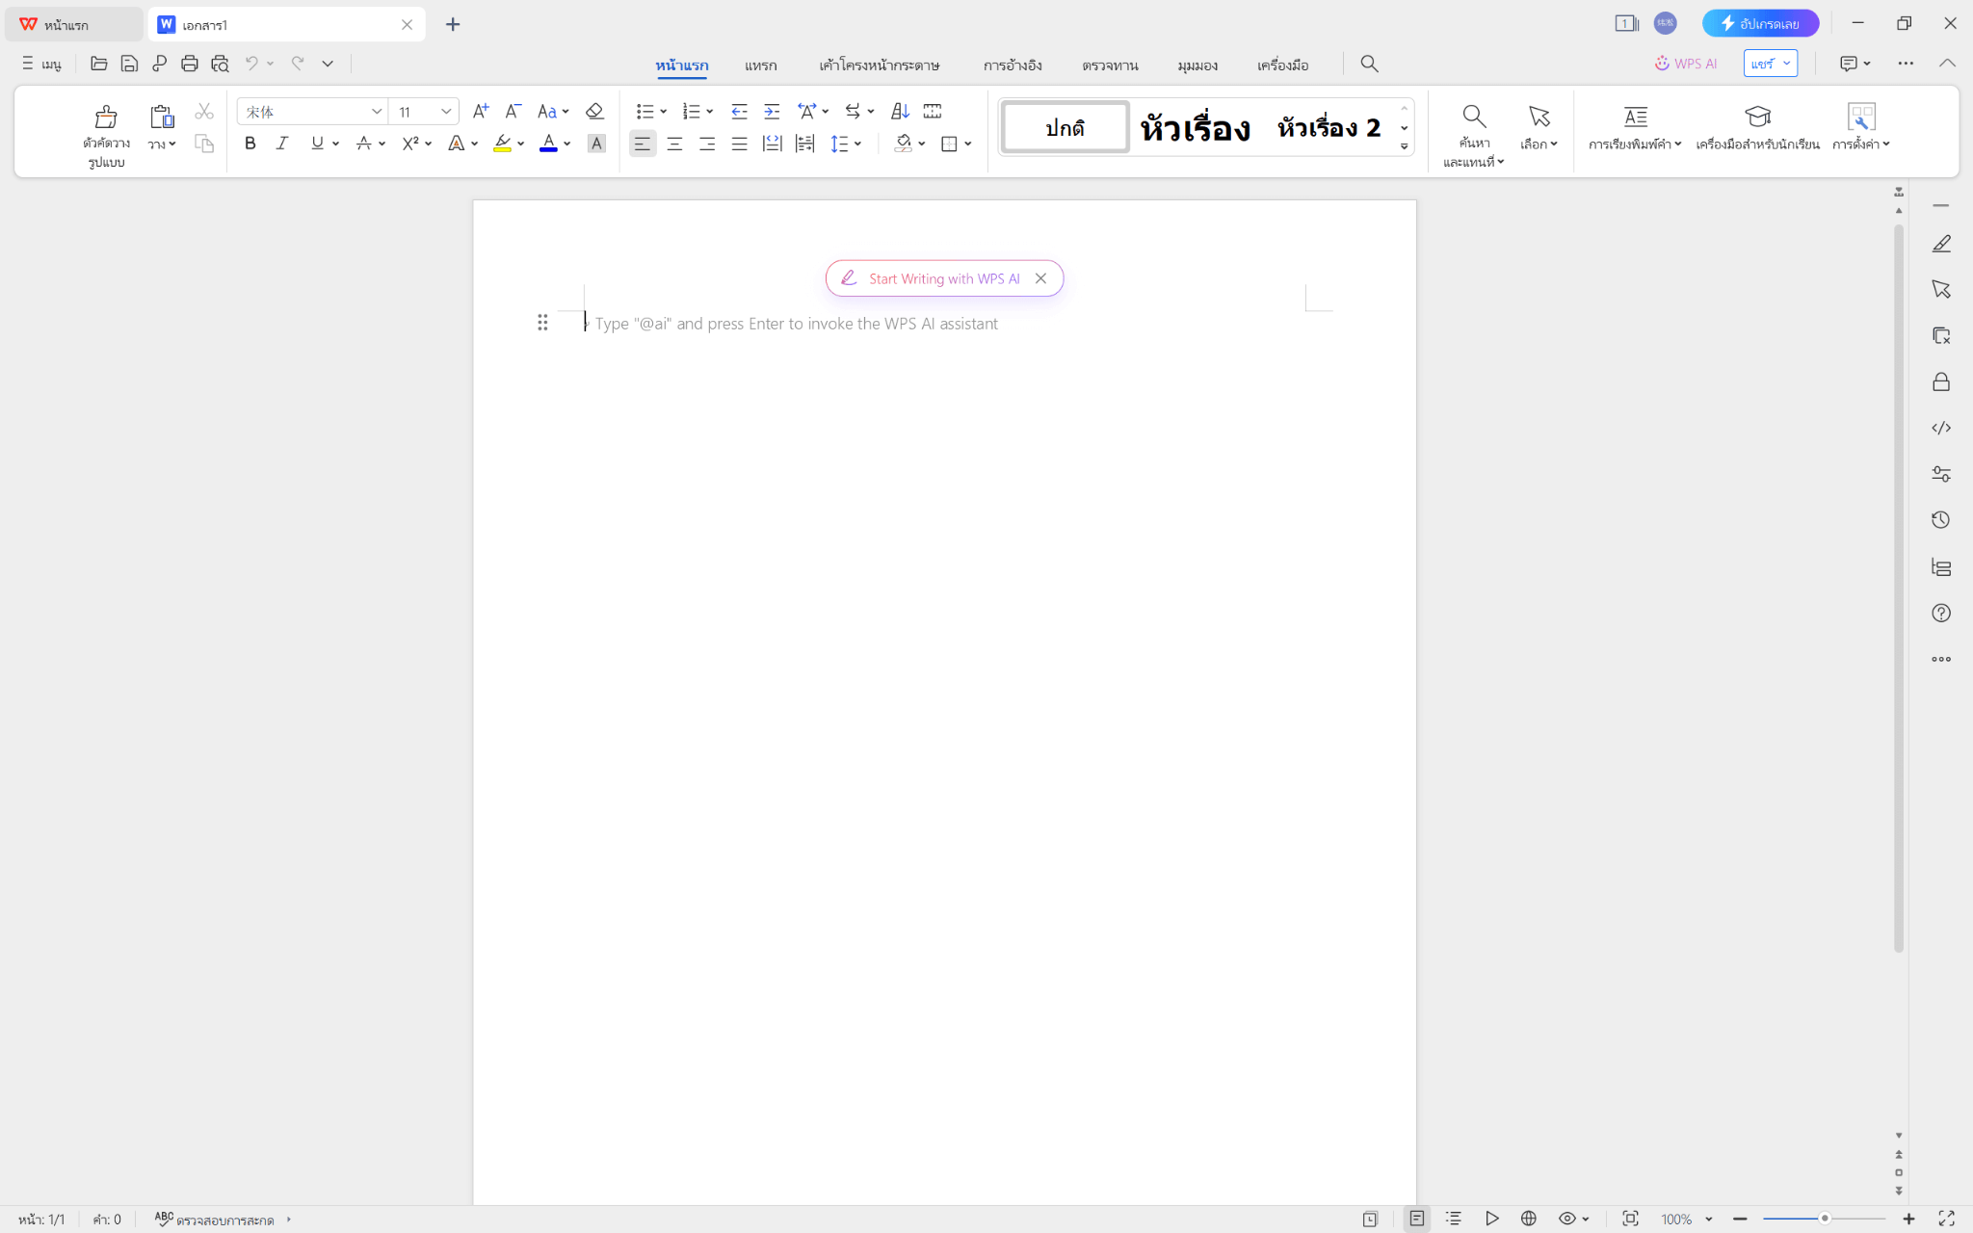Open Find and Replace
The width and height of the screenshot is (1973, 1233).
pyautogui.click(x=1473, y=130)
